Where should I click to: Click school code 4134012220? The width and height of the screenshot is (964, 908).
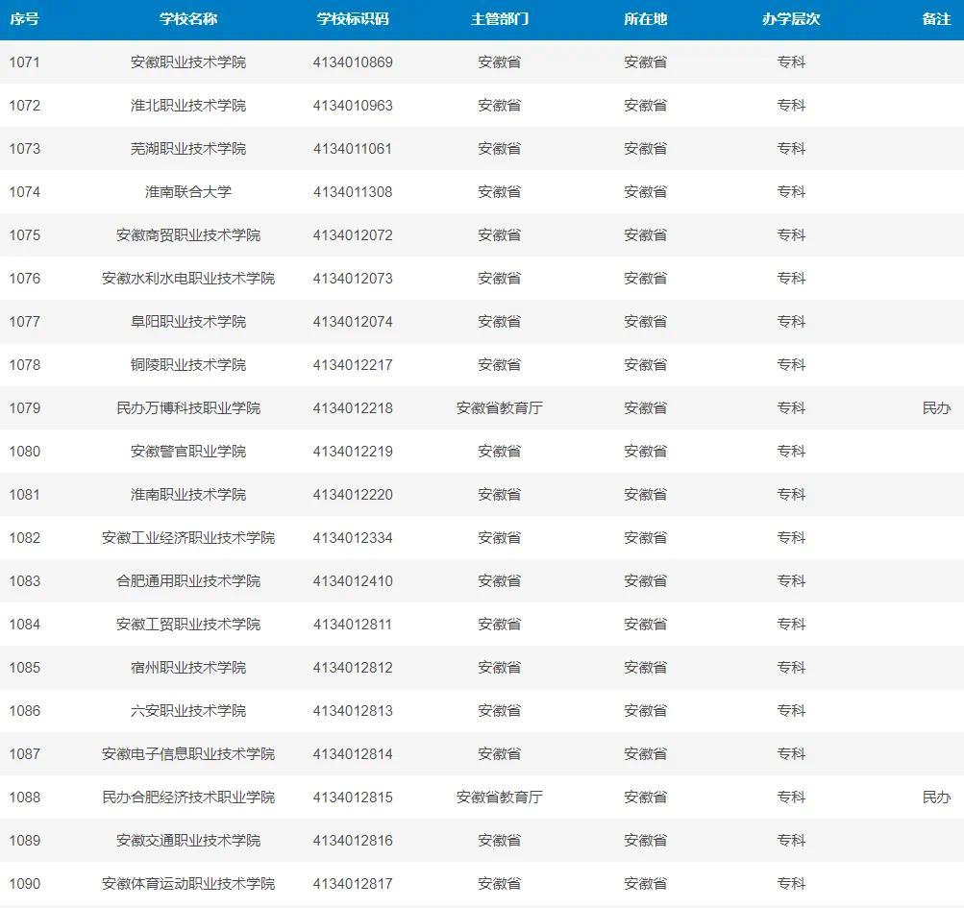(353, 494)
